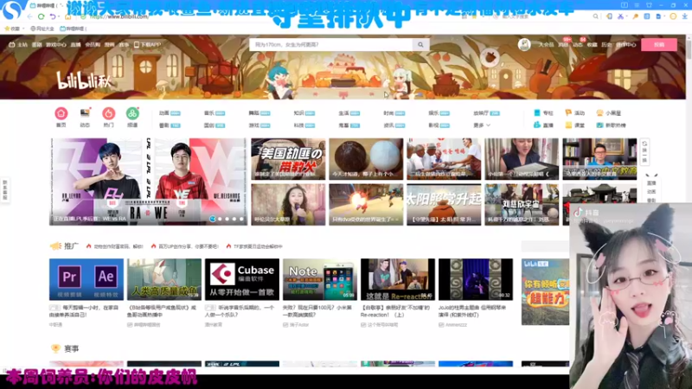Click the bilibili browser tab
The image size is (692, 389).
(x=47, y=5)
